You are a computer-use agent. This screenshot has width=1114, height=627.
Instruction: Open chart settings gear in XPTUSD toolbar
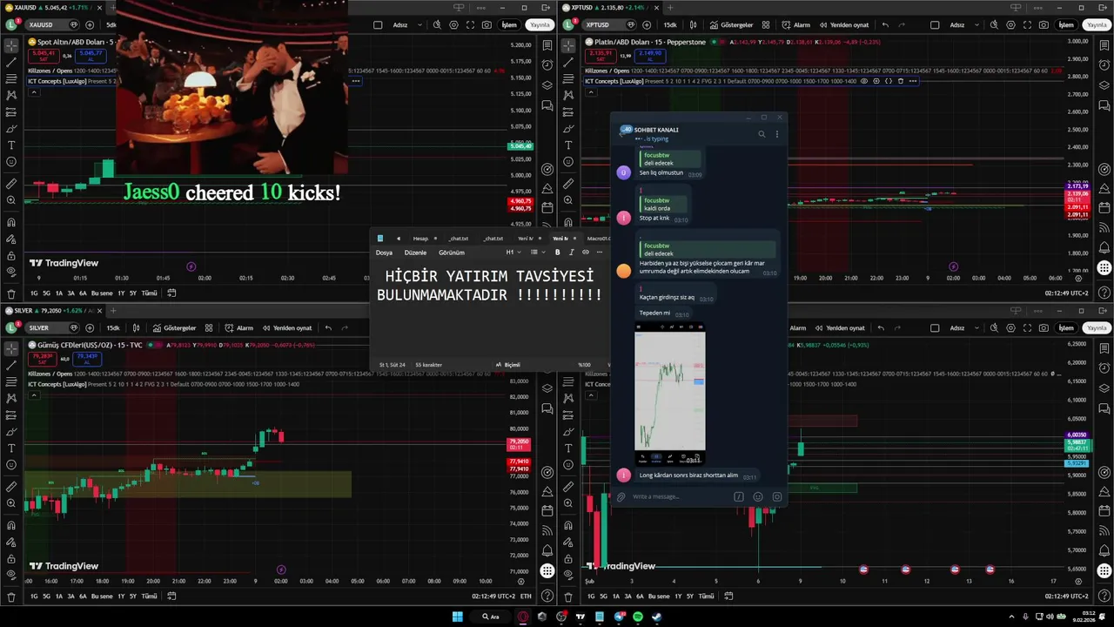1010,25
